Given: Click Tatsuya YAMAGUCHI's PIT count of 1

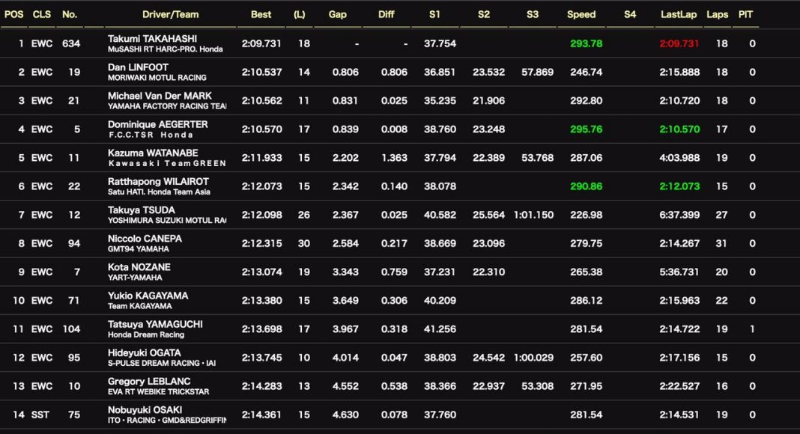Looking at the screenshot, I should click(752, 329).
